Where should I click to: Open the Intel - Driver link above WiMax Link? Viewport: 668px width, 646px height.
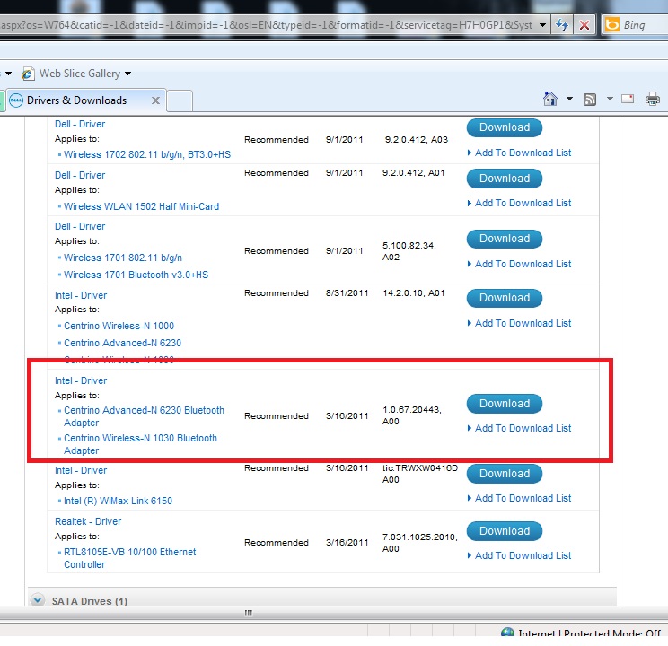point(81,470)
